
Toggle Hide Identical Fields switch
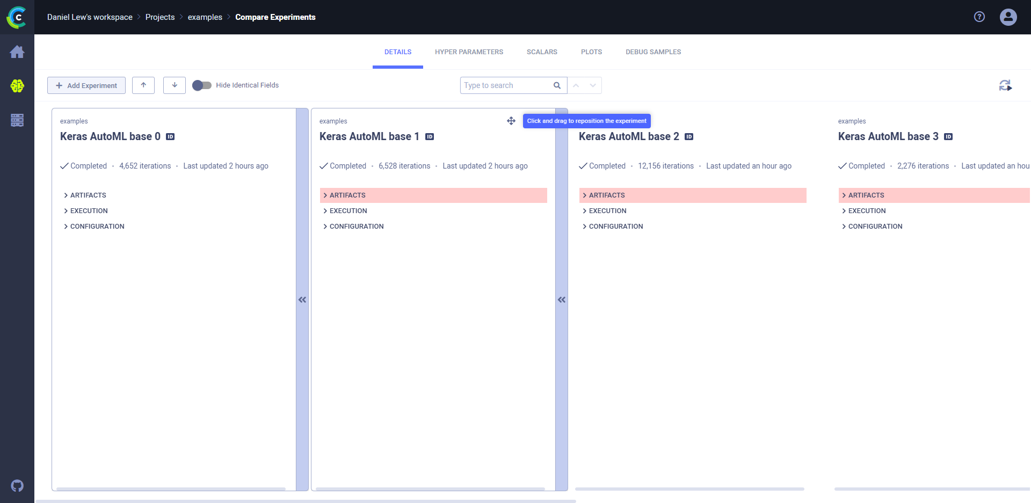click(x=202, y=85)
